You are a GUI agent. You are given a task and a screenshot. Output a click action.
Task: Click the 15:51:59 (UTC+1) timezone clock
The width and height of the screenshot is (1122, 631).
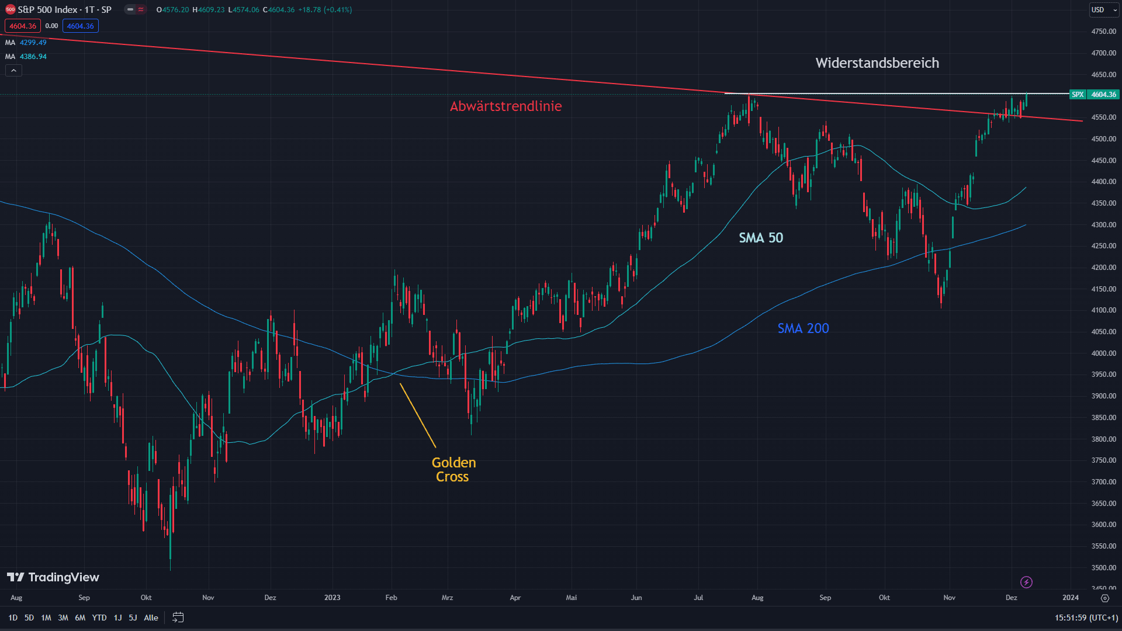[1086, 618]
